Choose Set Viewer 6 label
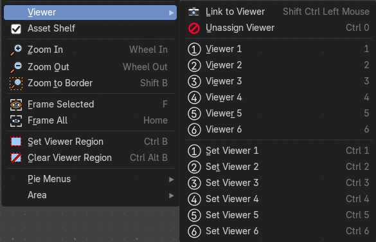Image resolution: width=376 pixels, height=242 pixels. (x=232, y=231)
